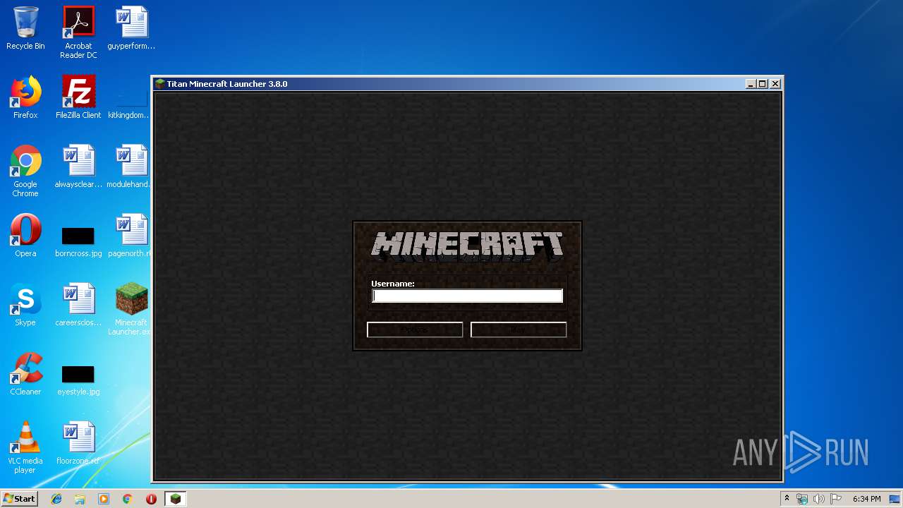Select the Google Chrome desktop shortcut
The width and height of the screenshot is (903, 508).
click(x=25, y=171)
